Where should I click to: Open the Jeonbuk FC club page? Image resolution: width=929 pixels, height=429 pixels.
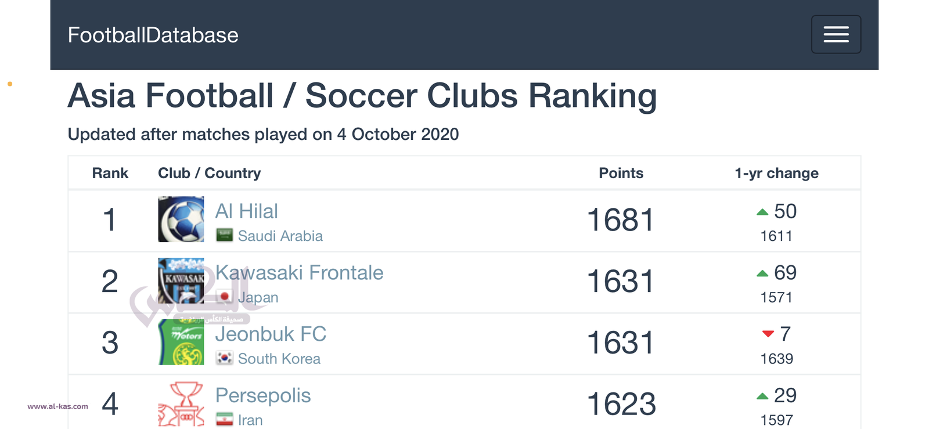coord(271,334)
